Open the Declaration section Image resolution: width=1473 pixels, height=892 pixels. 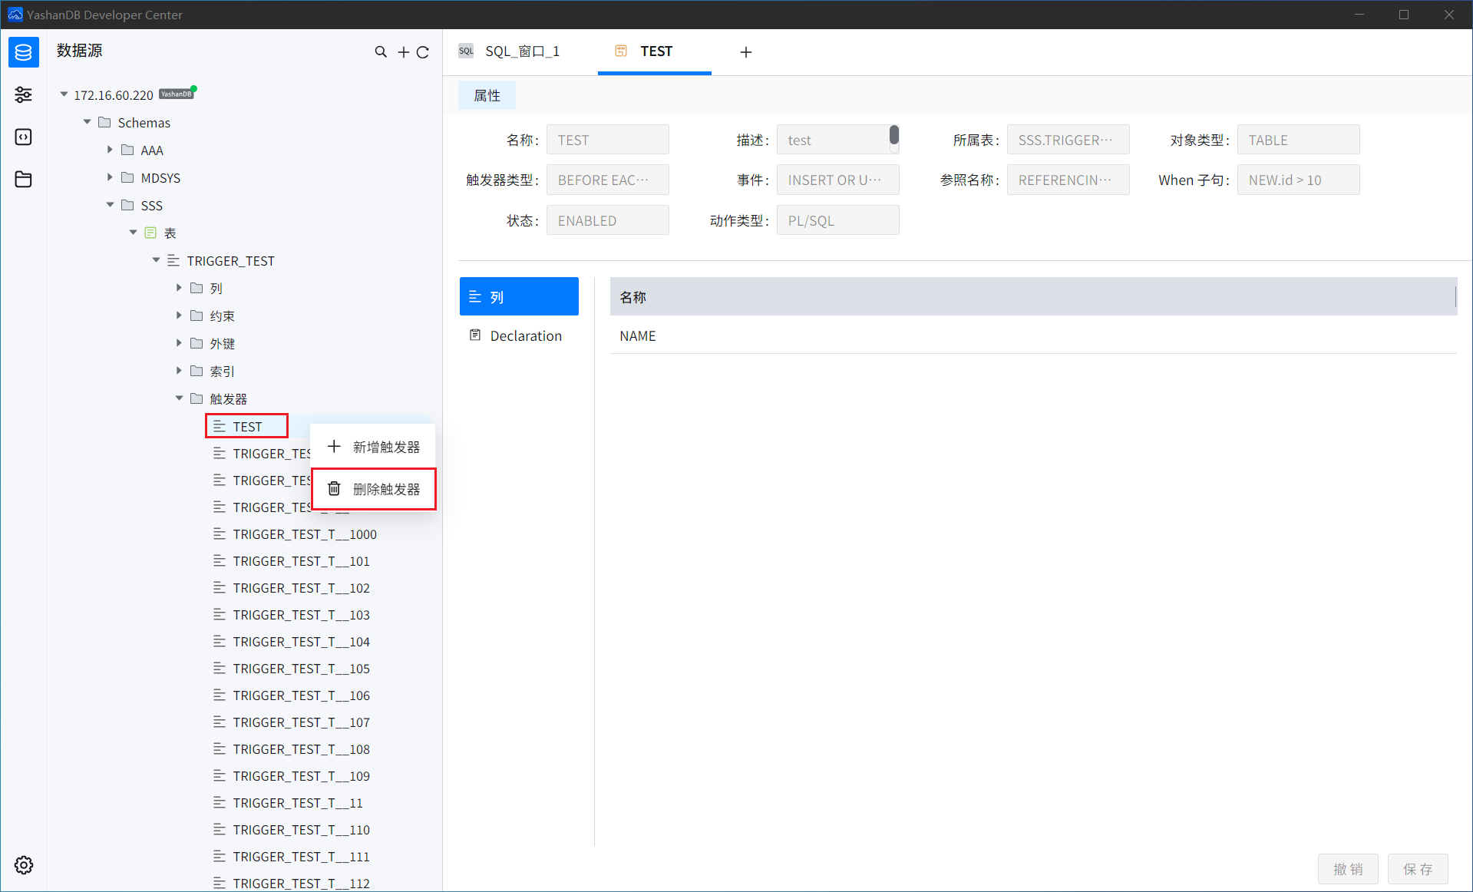tap(525, 336)
